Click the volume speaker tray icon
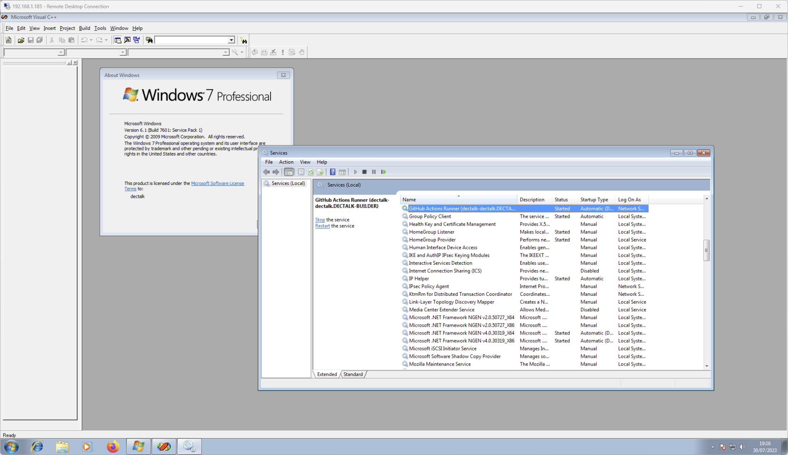This screenshot has height=455, width=788. [x=743, y=447]
